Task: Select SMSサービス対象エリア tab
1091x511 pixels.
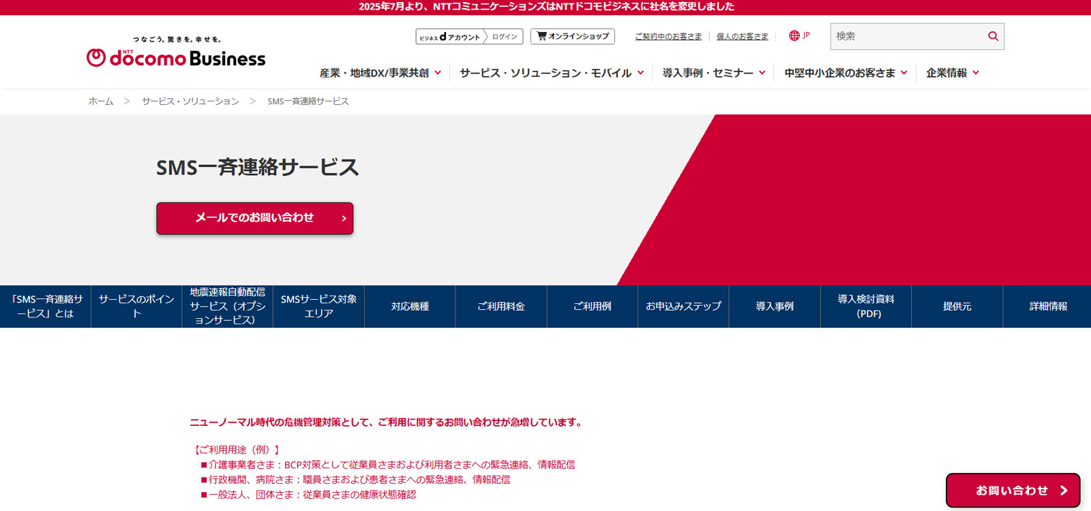Action: (318, 307)
